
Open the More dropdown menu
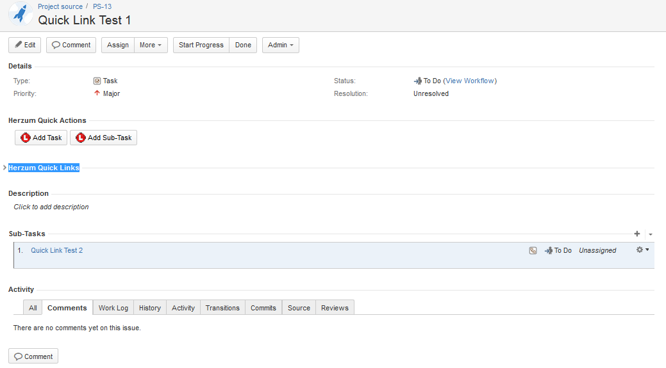151,45
